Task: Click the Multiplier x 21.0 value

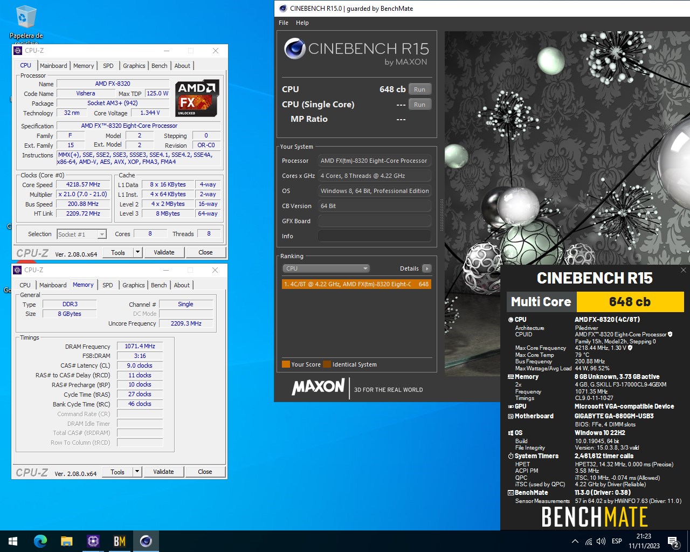Action: tap(84, 195)
